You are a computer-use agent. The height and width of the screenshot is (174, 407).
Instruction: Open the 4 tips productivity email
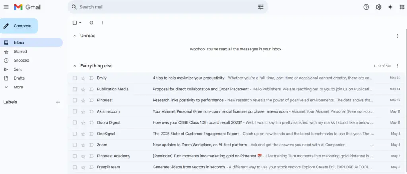click(236, 78)
